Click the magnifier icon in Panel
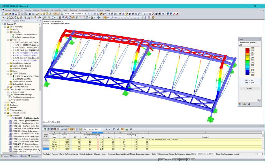The height and width of the screenshot is (165, 265). pyautogui.click(x=259, y=101)
